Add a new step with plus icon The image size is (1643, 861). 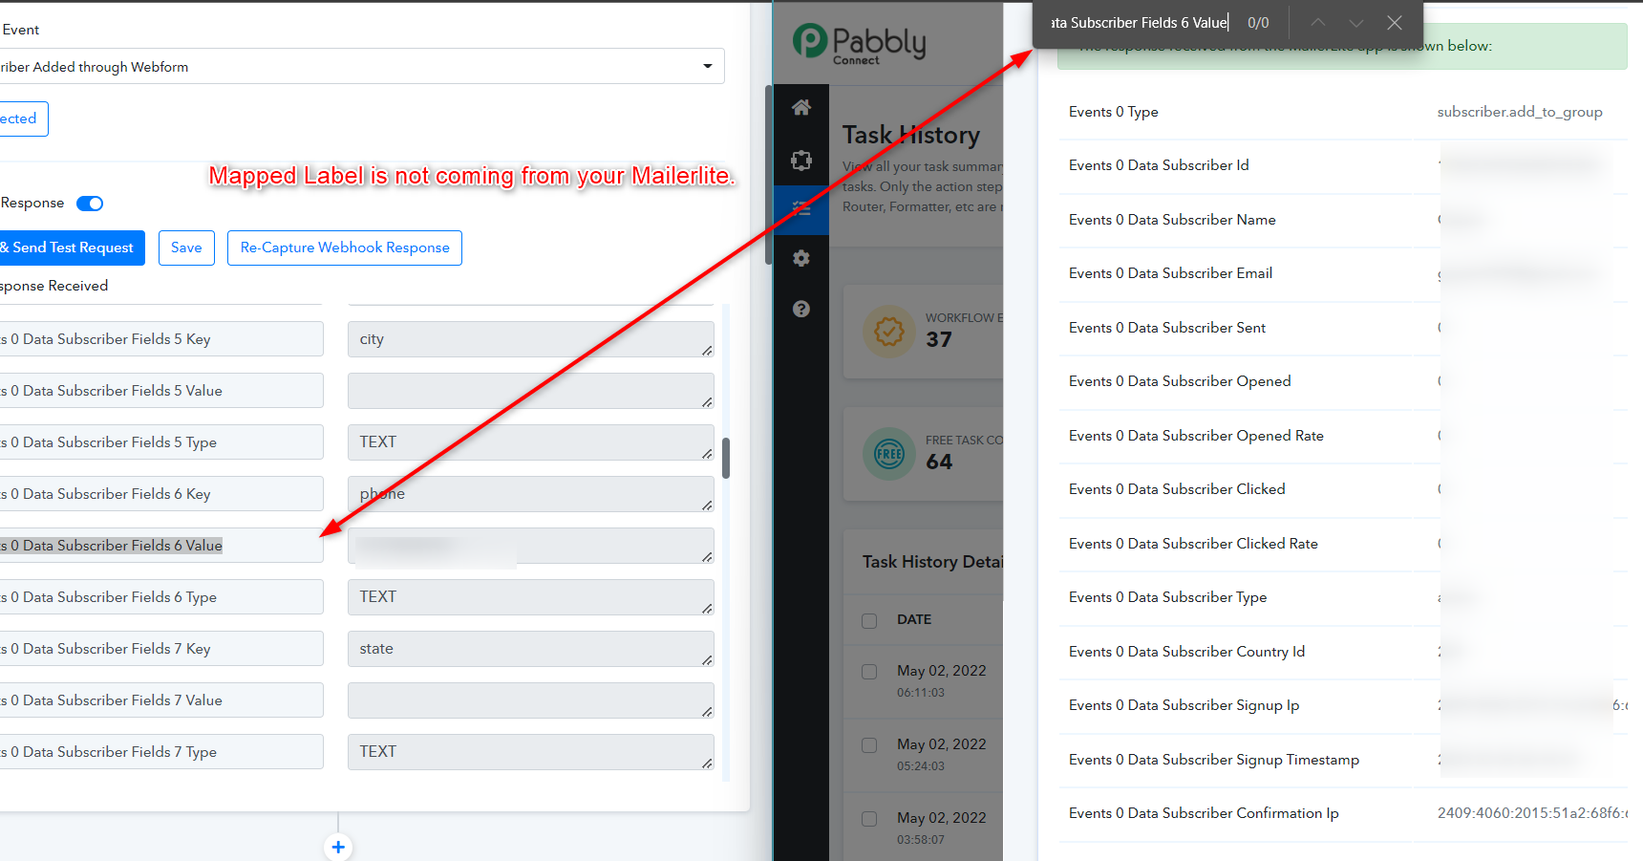pyautogui.click(x=338, y=847)
